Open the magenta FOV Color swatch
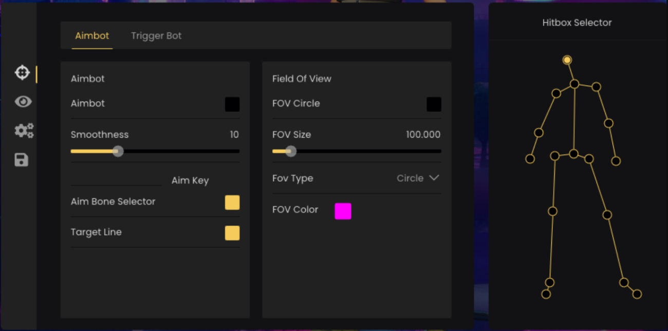The width and height of the screenshot is (668, 331). [343, 211]
